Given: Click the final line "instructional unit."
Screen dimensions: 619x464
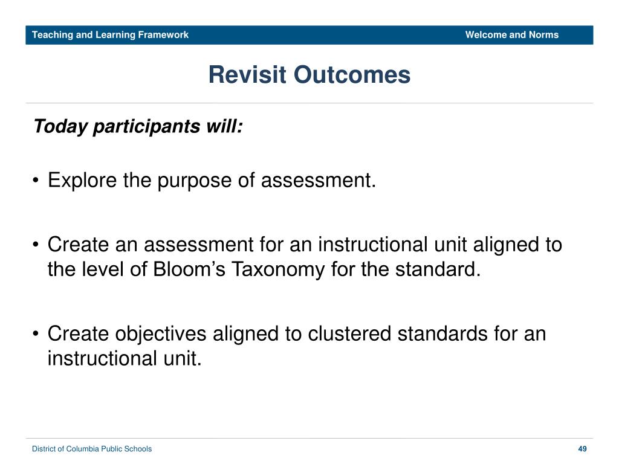Looking at the screenshot, I should coord(125,359).
